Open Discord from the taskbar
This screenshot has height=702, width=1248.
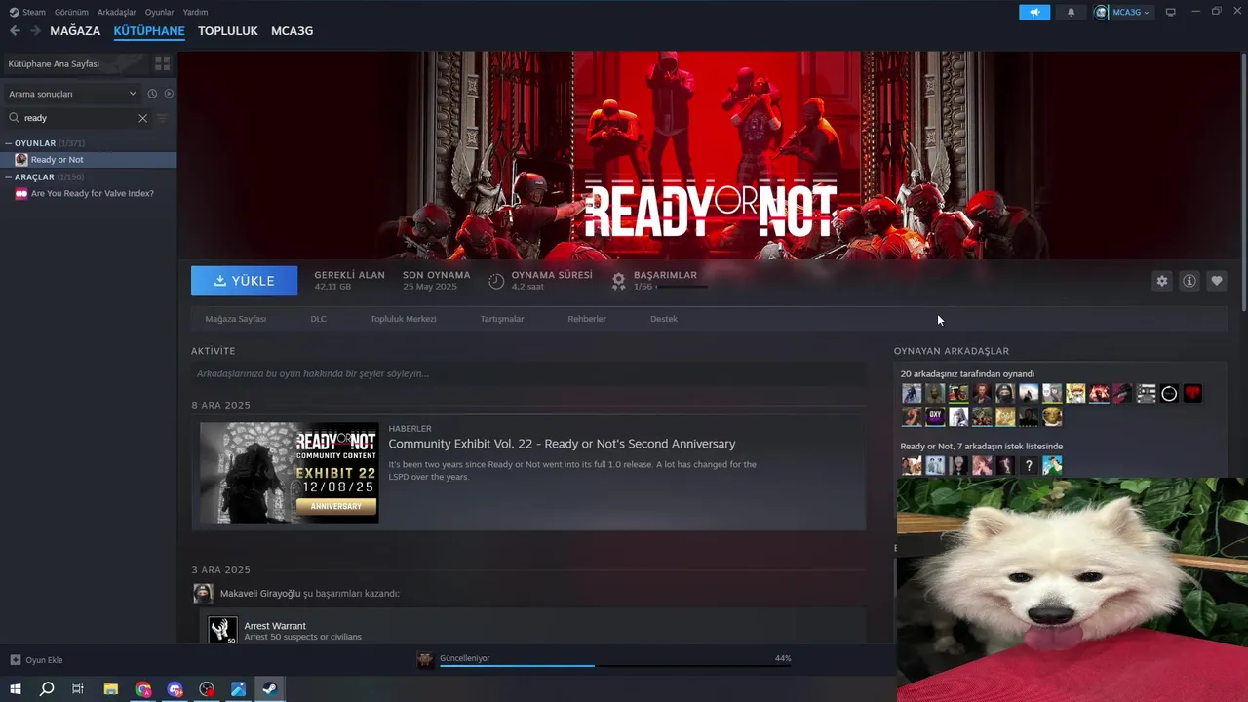tap(175, 689)
